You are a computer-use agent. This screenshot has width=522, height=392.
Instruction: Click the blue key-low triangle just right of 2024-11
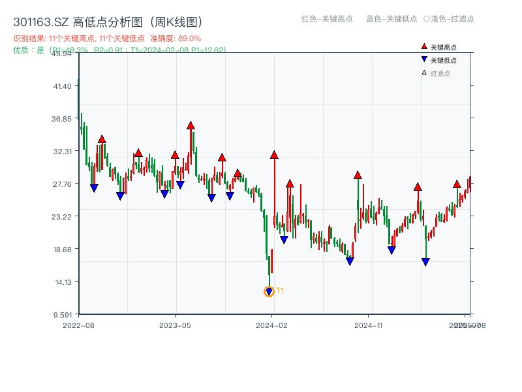point(392,250)
